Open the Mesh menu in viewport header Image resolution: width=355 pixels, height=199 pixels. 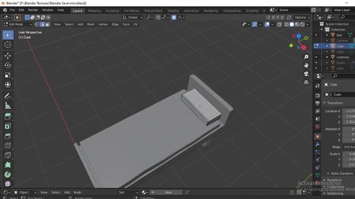point(90,24)
